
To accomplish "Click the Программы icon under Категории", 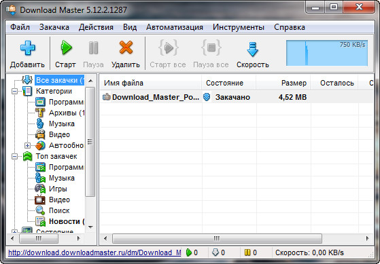I will click(40, 102).
